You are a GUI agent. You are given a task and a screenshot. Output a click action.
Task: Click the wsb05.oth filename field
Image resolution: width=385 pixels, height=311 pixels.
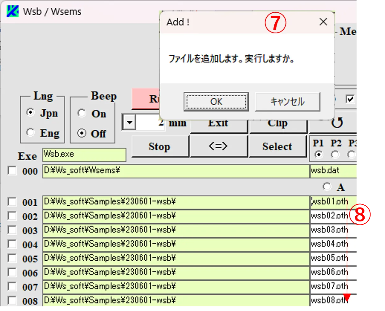[x=333, y=258]
